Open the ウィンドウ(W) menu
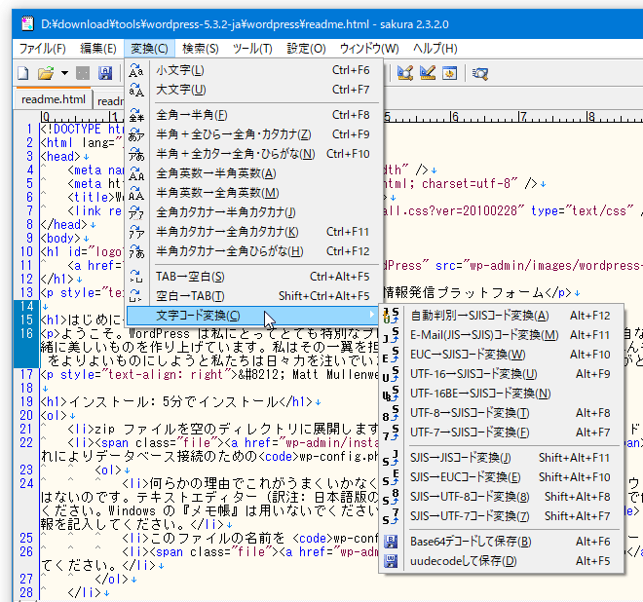 point(369,49)
